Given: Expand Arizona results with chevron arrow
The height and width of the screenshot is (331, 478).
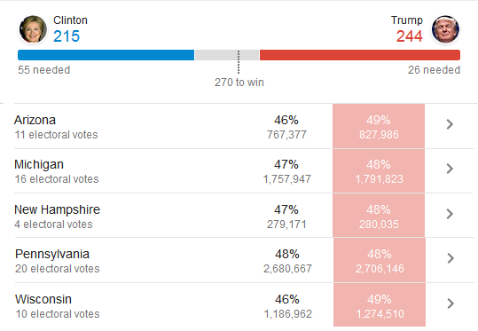Looking at the screenshot, I should [x=450, y=124].
